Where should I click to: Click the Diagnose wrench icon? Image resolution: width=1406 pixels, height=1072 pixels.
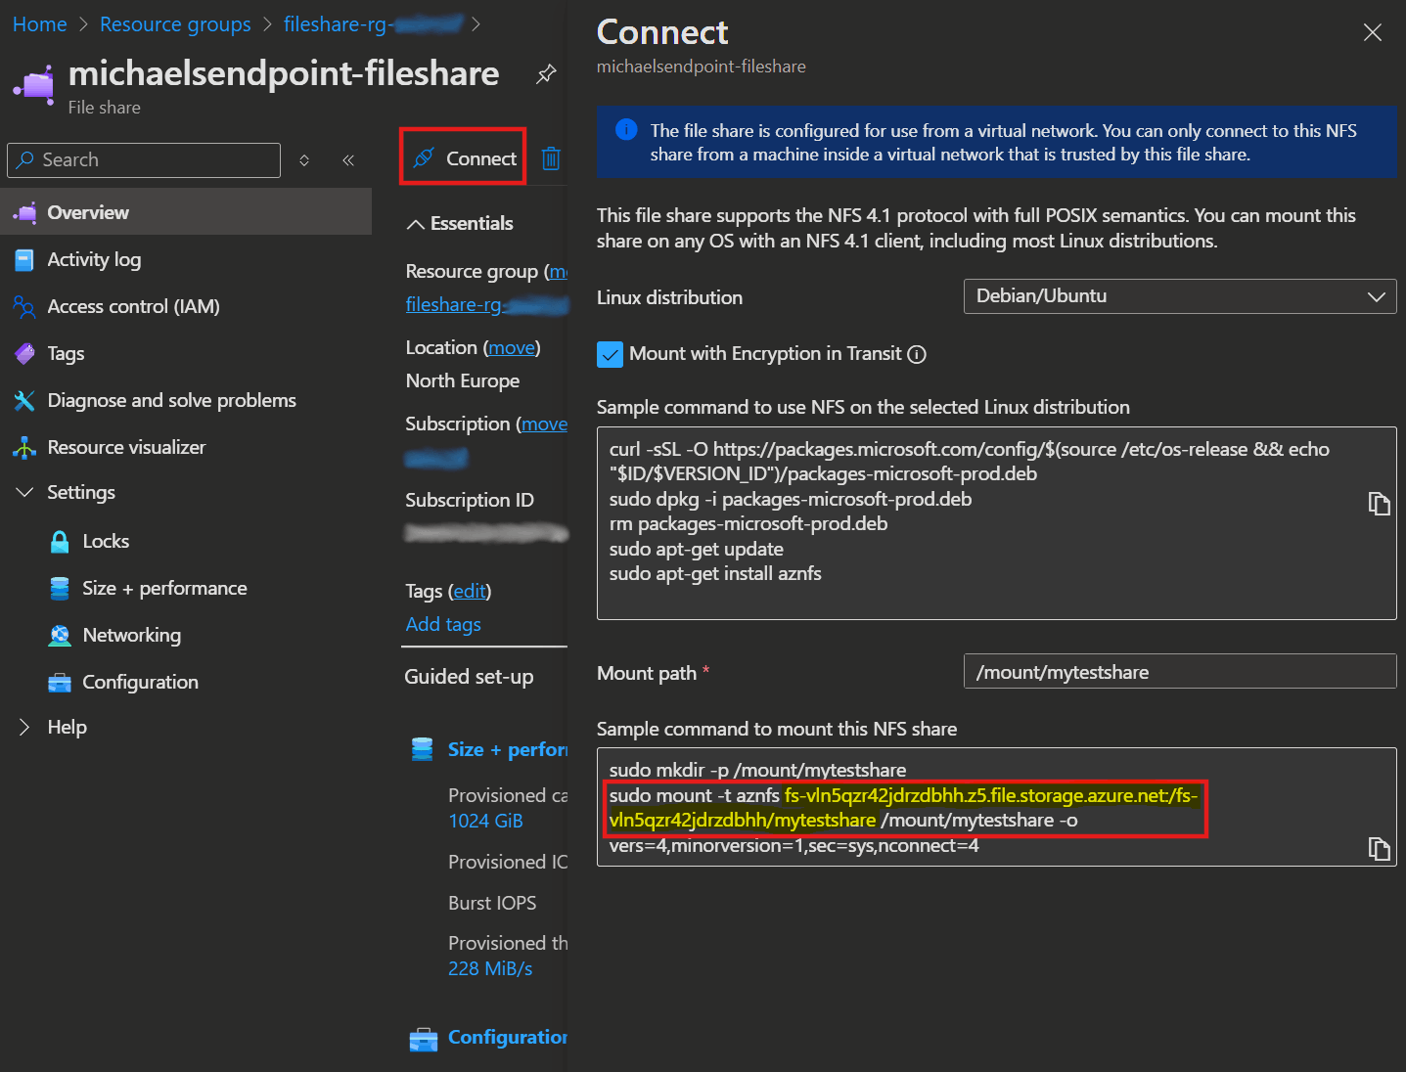click(24, 400)
